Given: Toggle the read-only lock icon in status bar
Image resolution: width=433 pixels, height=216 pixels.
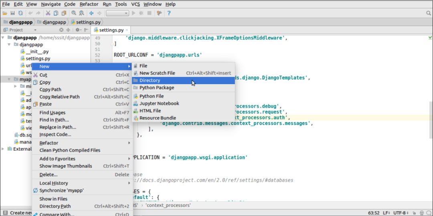Looking at the screenshot, I should [414, 213].
